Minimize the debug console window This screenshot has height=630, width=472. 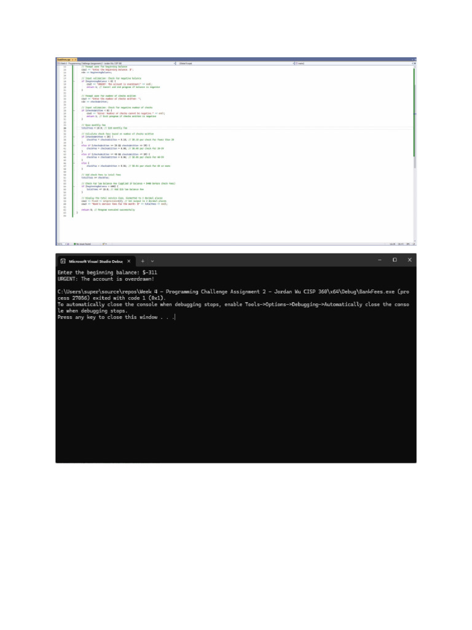pyautogui.click(x=380, y=260)
